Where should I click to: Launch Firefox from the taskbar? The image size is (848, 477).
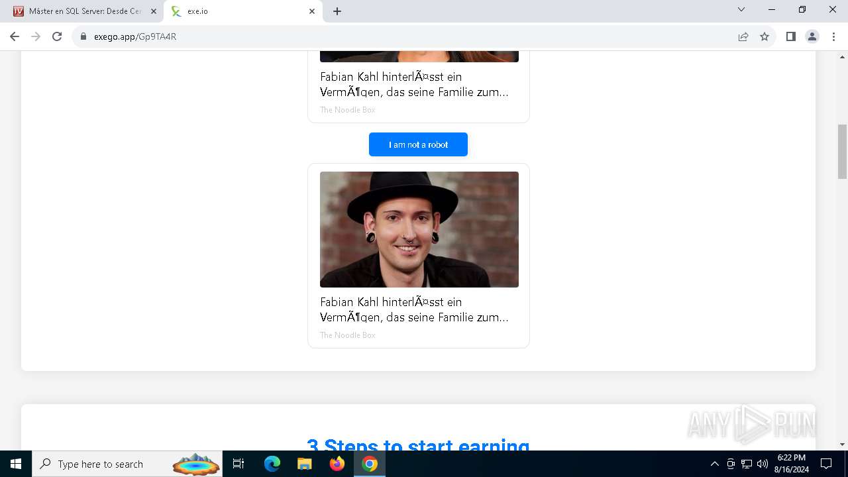pos(337,464)
